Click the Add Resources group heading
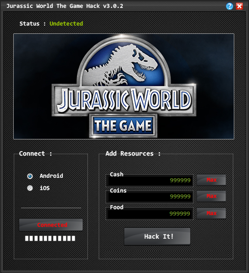This screenshot has height=273, width=249. click(133, 154)
